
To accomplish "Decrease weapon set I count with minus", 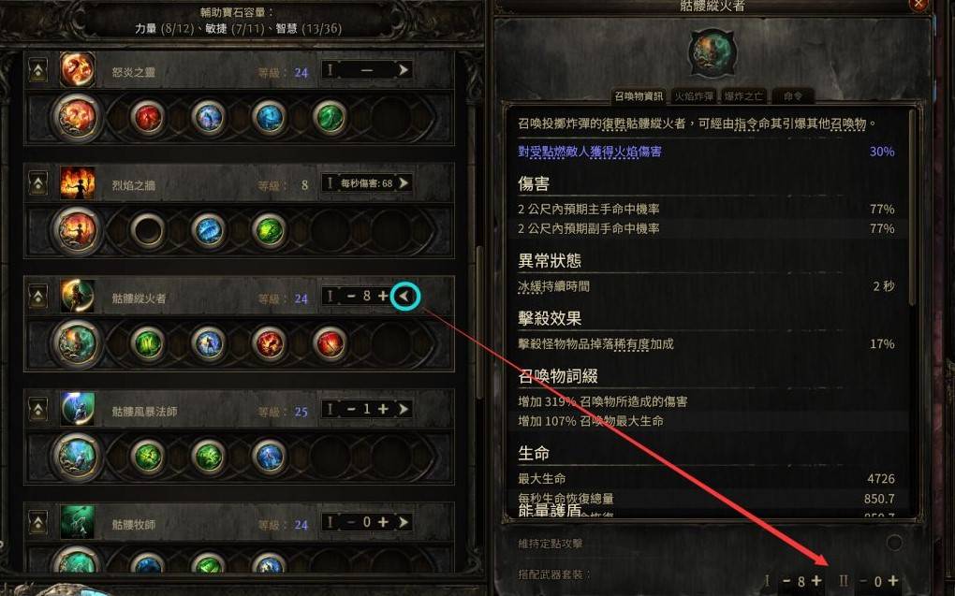I will [x=786, y=581].
